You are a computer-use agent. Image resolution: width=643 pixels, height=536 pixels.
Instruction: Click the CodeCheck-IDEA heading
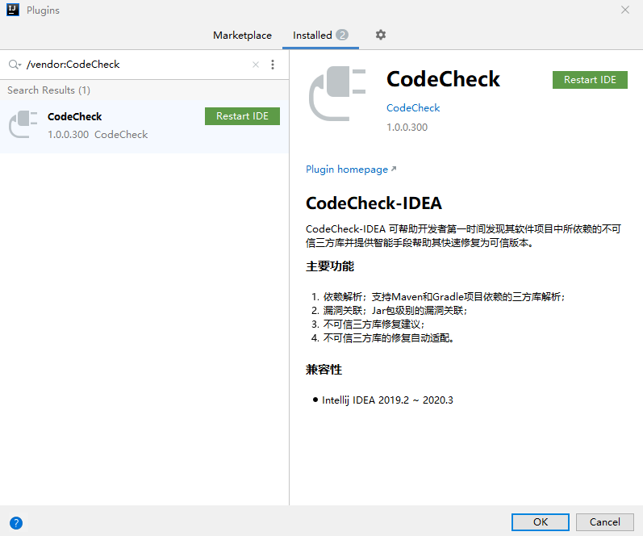(x=374, y=203)
